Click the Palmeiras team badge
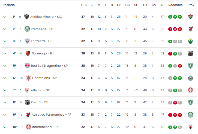 tap(27, 29)
